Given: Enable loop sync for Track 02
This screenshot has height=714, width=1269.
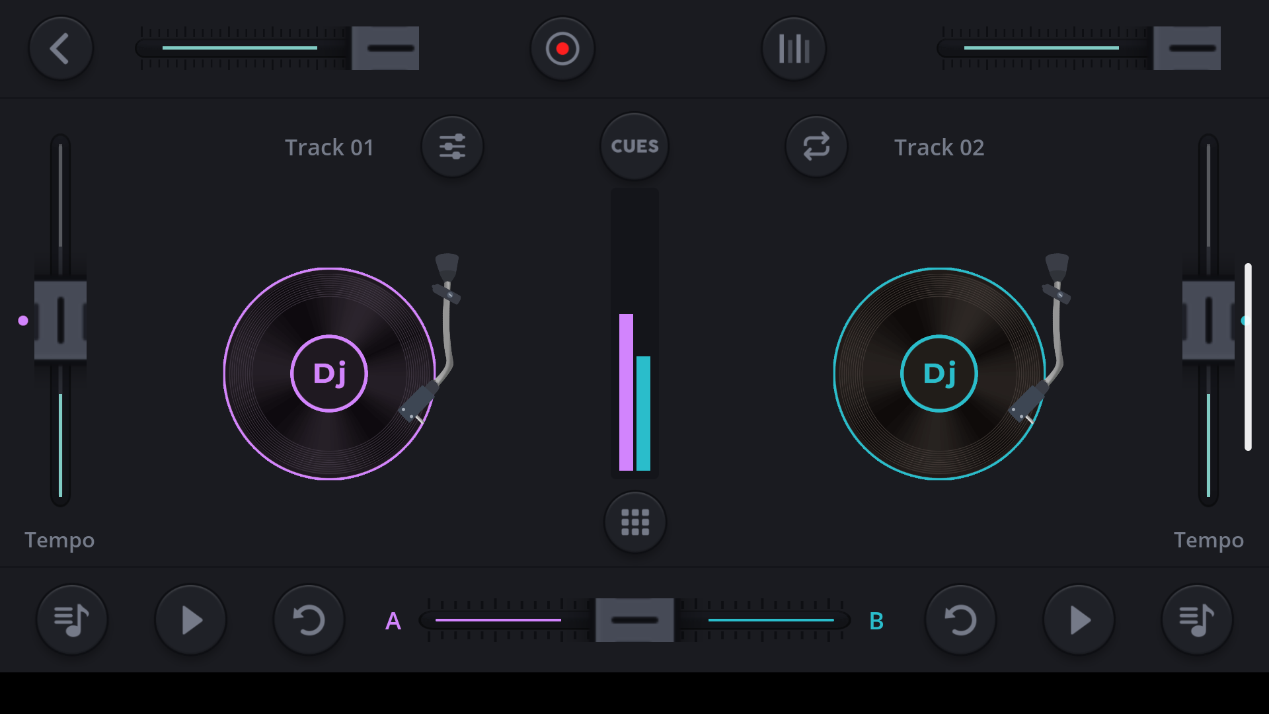Looking at the screenshot, I should [817, 147].
